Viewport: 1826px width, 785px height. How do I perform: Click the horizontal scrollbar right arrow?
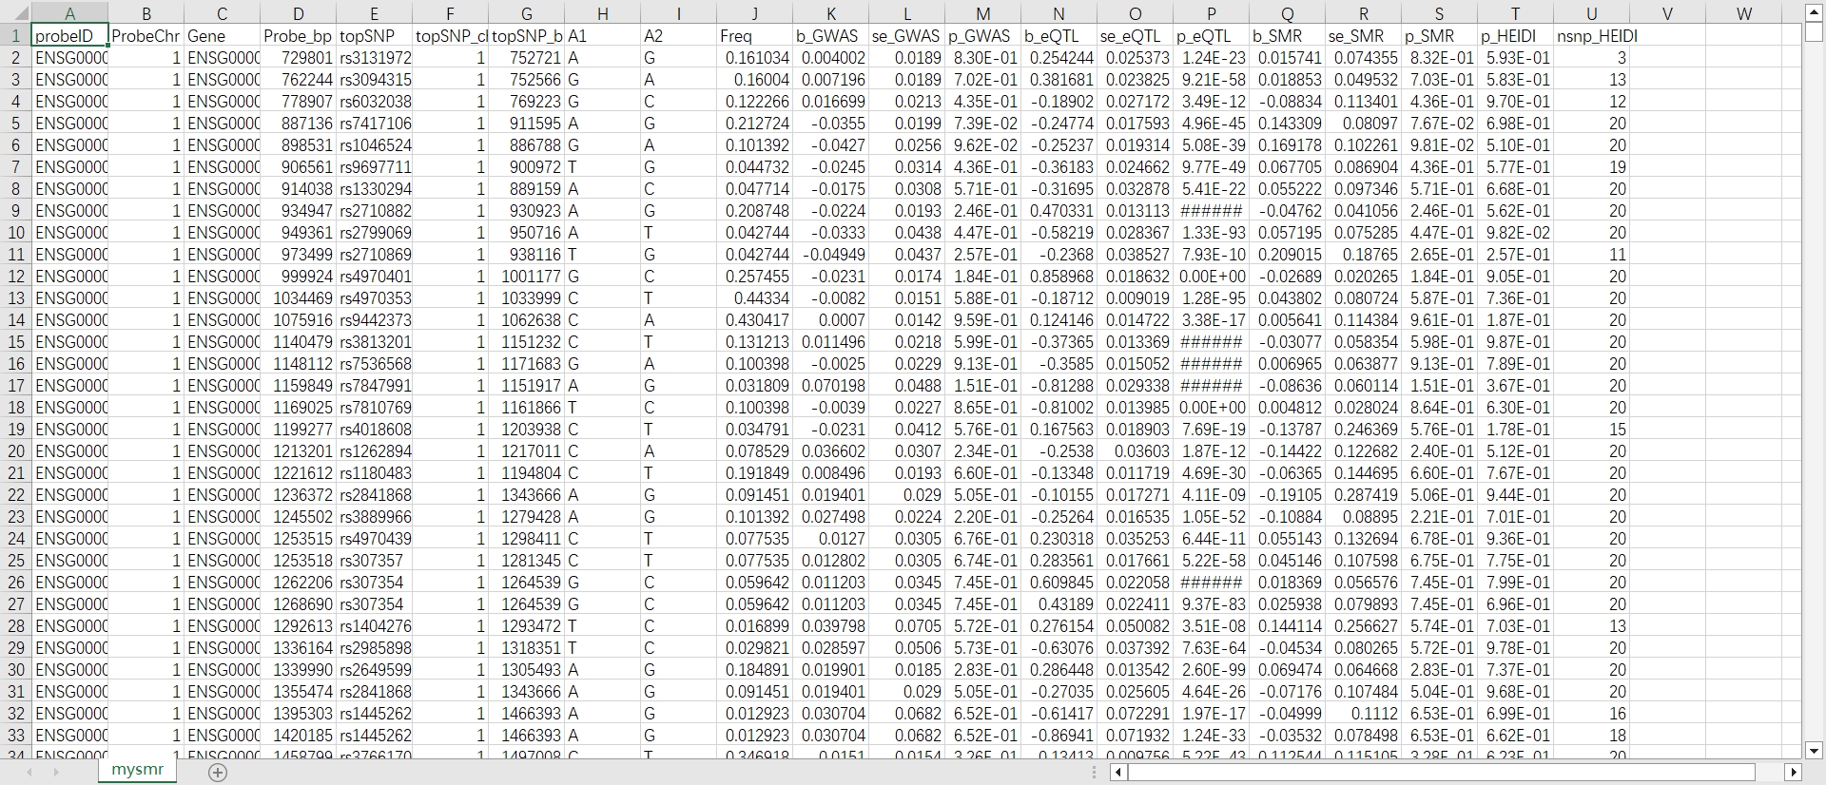tap(1794, 773)
